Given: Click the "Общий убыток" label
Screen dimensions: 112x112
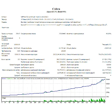Looking at the screenshot, I should click(71, 48).
